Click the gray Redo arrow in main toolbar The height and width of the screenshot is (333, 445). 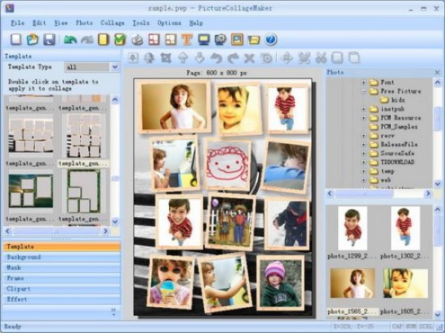pyautogui.click(x=87, y=39)
